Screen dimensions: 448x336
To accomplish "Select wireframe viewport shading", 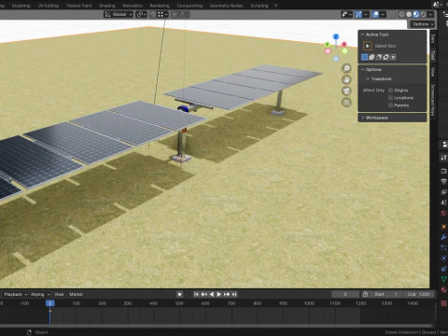I will [x=401, y=14].
